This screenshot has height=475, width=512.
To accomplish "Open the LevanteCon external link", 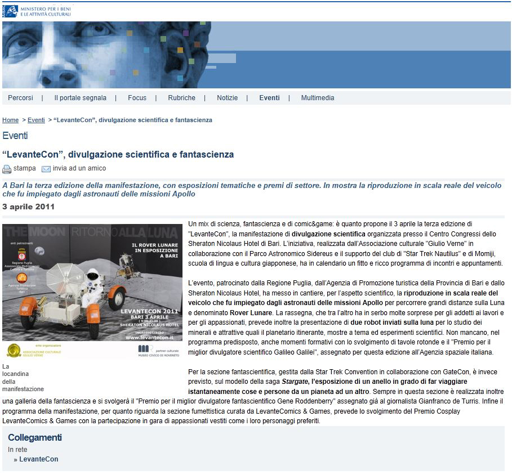I will 38,459.
